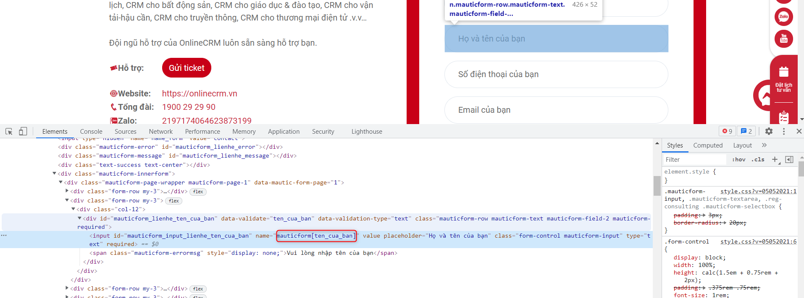804x298 pixels.
Task: Toggle the .cls class editor button
Action: click(x=758, y=159)
